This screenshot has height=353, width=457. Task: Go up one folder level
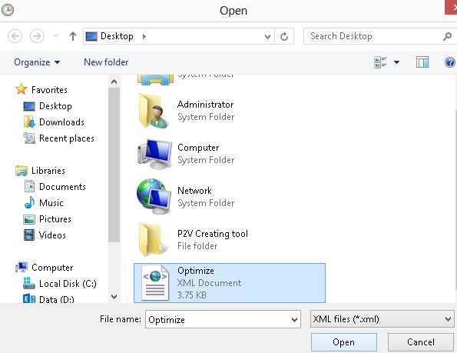point(73,36)
